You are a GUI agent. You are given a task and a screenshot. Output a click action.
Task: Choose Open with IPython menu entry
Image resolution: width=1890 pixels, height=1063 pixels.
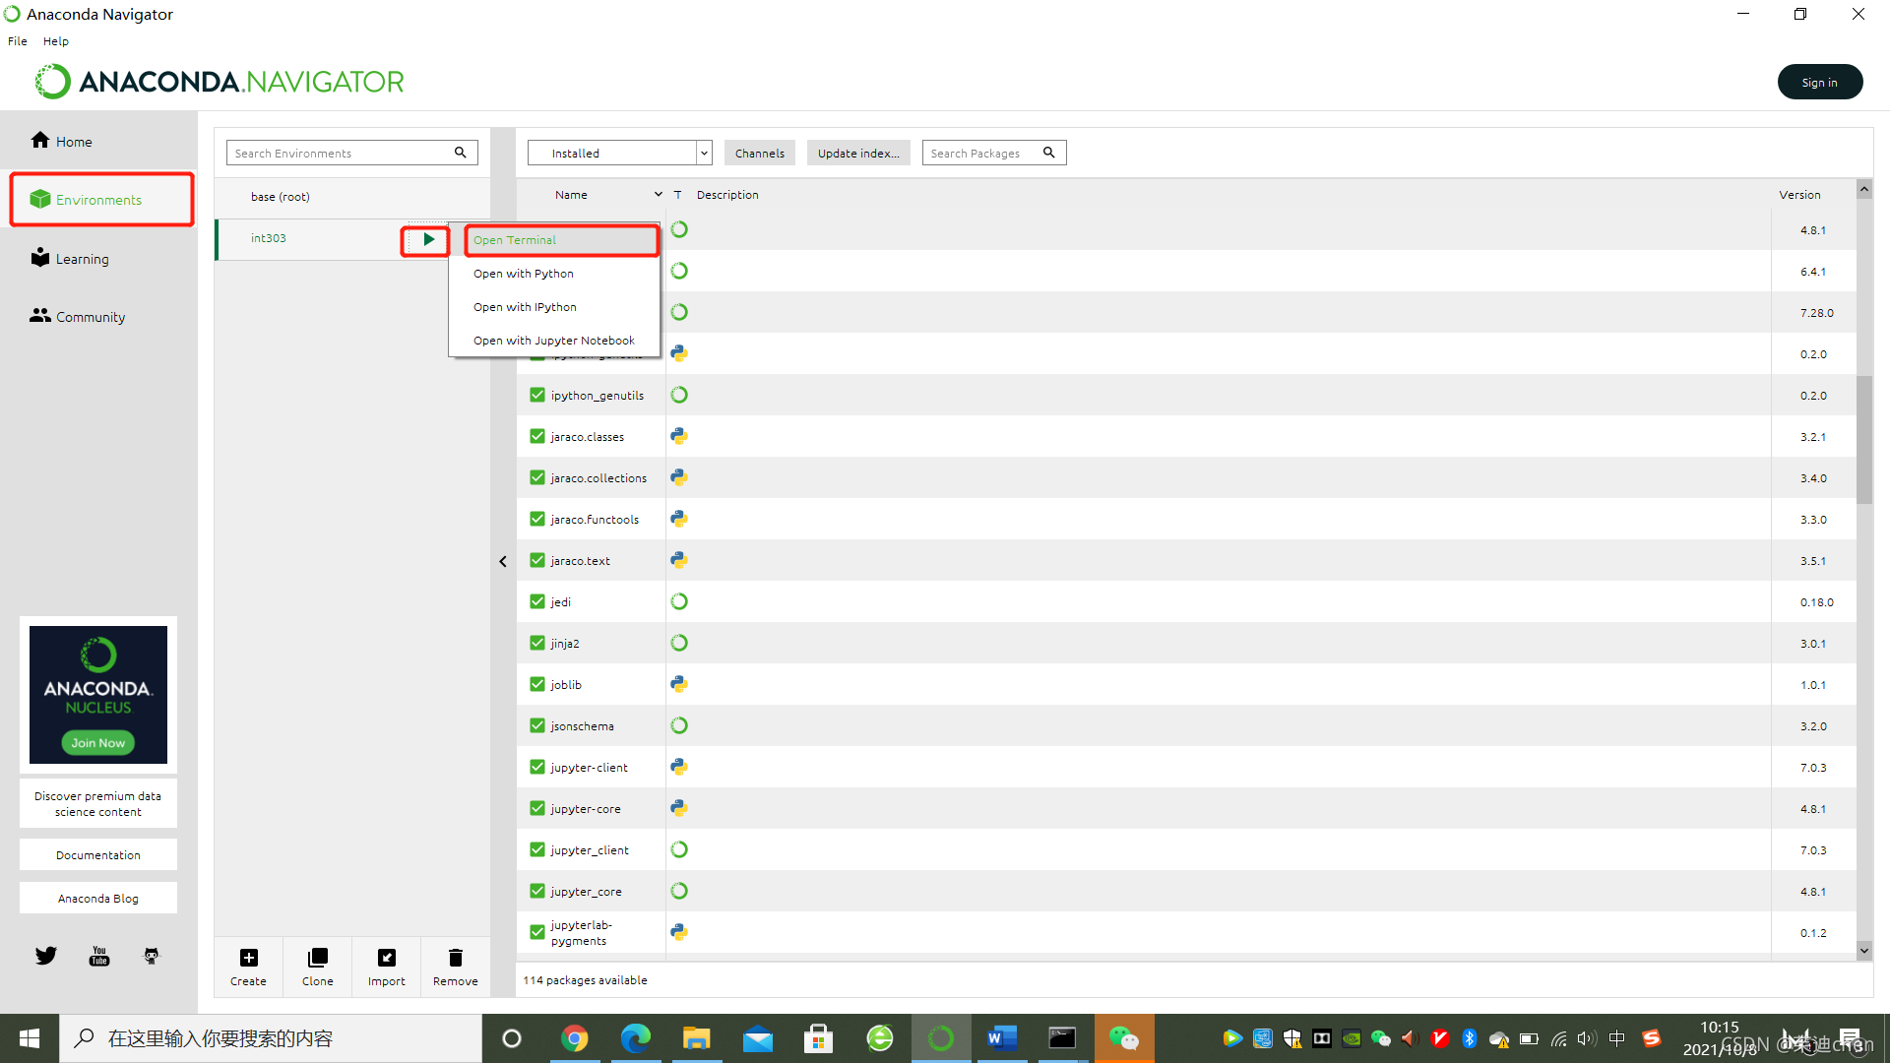coord(525,307)
